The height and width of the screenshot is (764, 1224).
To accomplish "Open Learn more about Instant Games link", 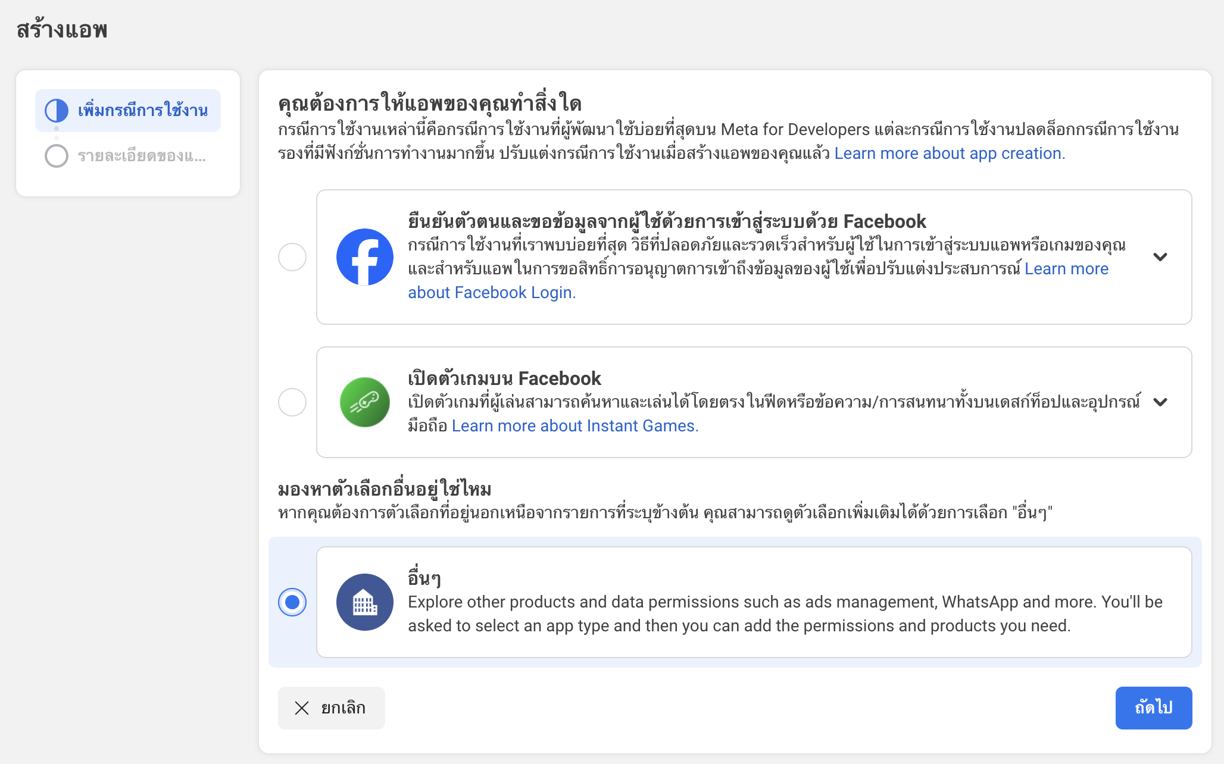I will tap(575, 426).
